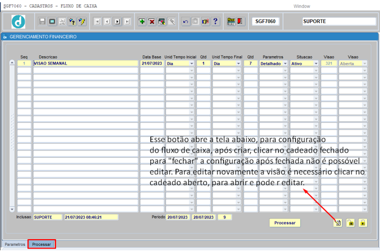This screenshot has width=380, height=252.
Task: Open Unid Tempo Inicial dropdown showing Dia
Action: coord(192,63)
